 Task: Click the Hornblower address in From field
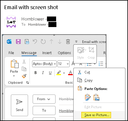[x=66, y=99]
